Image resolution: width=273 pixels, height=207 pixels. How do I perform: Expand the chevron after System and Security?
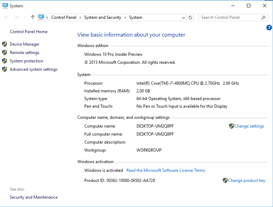tap(125, 17)
